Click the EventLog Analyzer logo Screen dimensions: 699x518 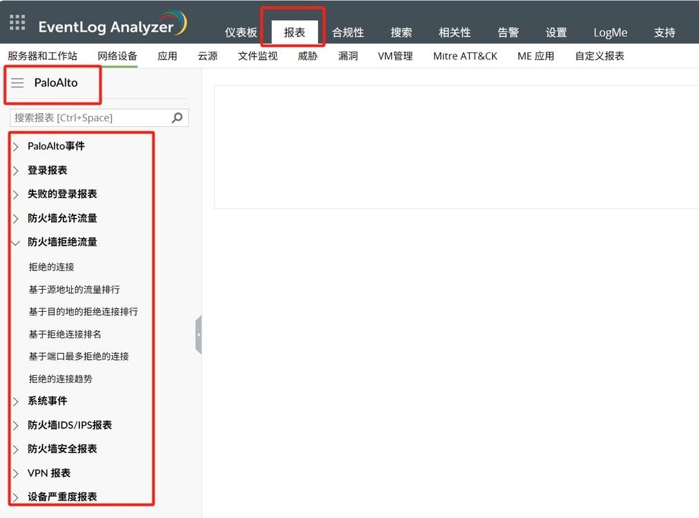click(112, 24)
